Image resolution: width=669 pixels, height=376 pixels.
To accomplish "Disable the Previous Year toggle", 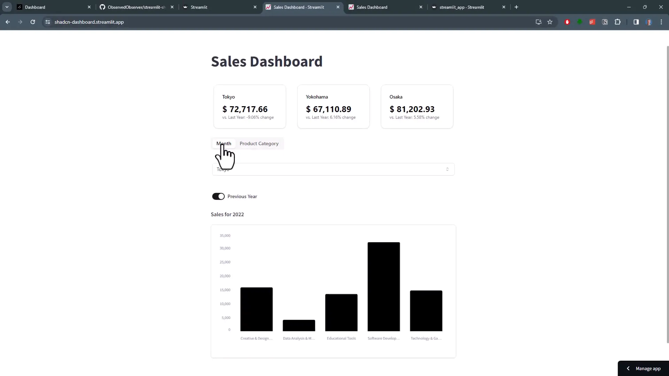I will click(218, 196).
